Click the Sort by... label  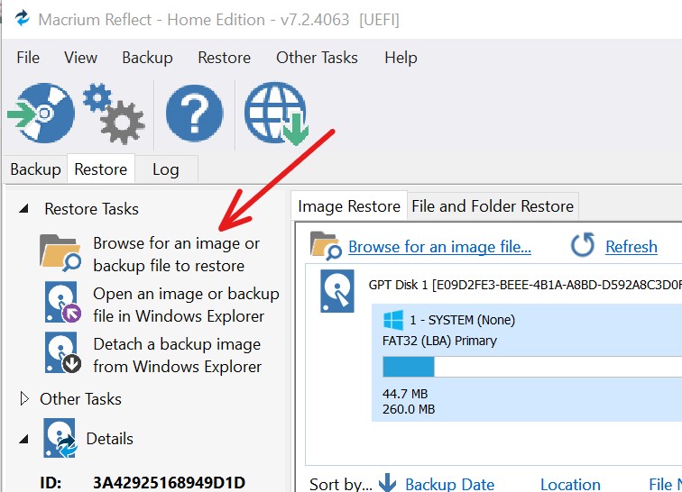coord(341,484)
